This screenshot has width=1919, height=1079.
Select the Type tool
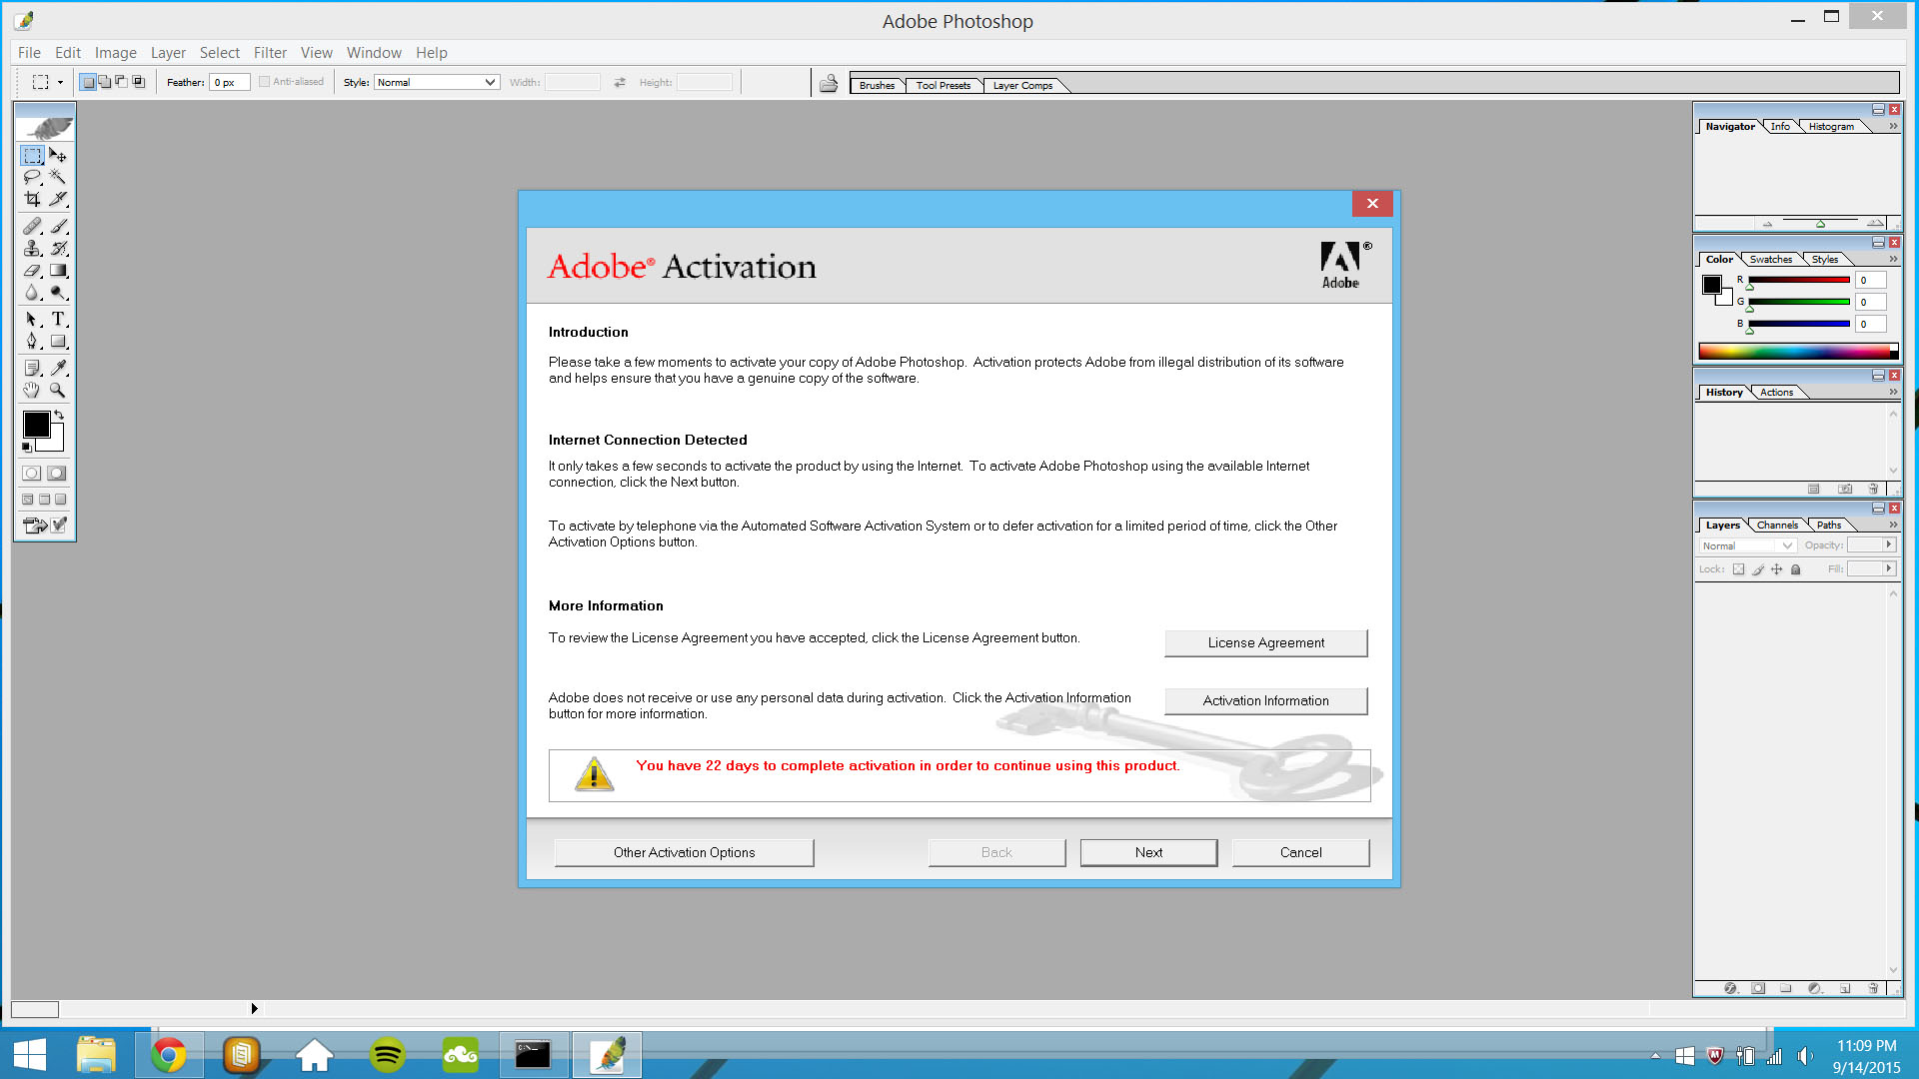58,319
